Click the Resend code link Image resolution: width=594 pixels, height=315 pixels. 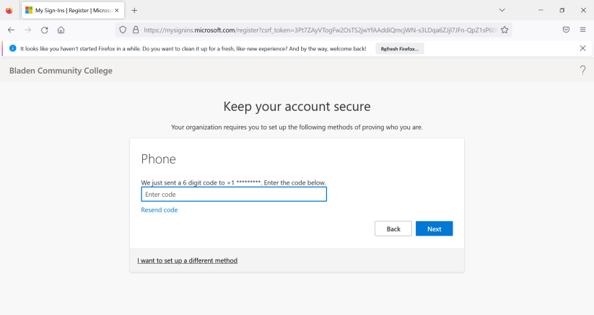159,210
